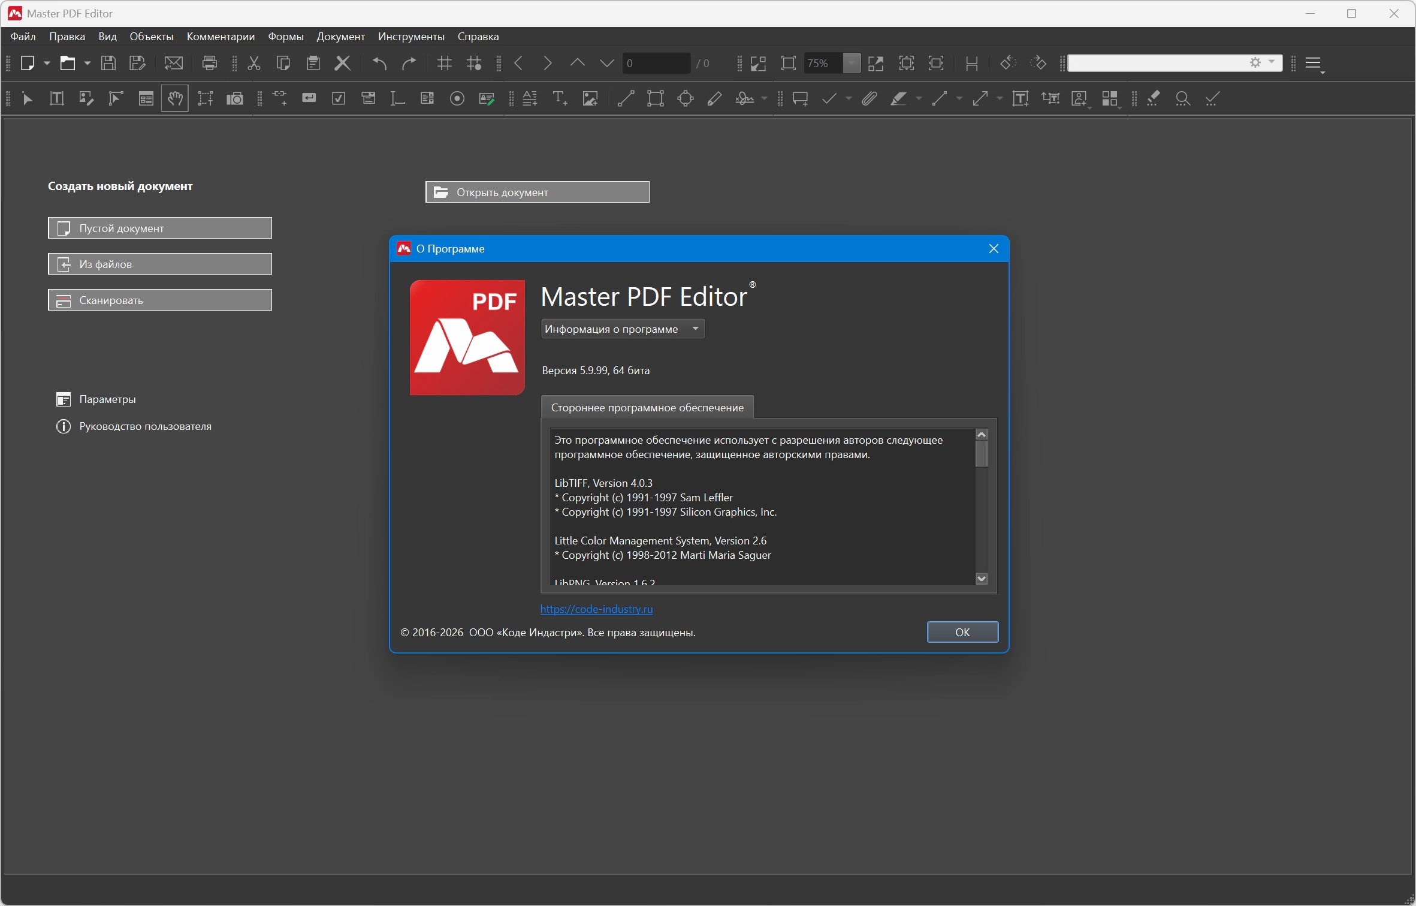This screenshot has height=906, width=1416.
Task: Open the open-folder dropdown arrow
Action: pos(87,63)
